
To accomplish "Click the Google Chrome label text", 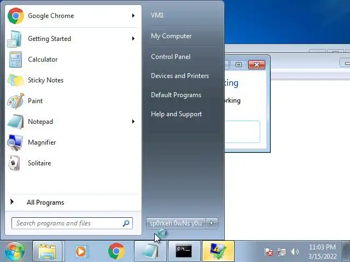I will coord(51,16).
